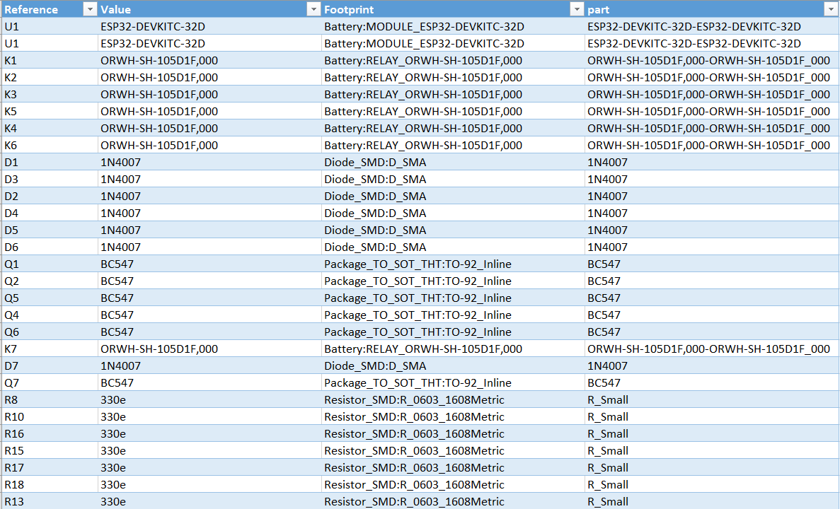Select the K1 reference cell
The width and height of the screenshot is (840, 509).
pos(50,61)
